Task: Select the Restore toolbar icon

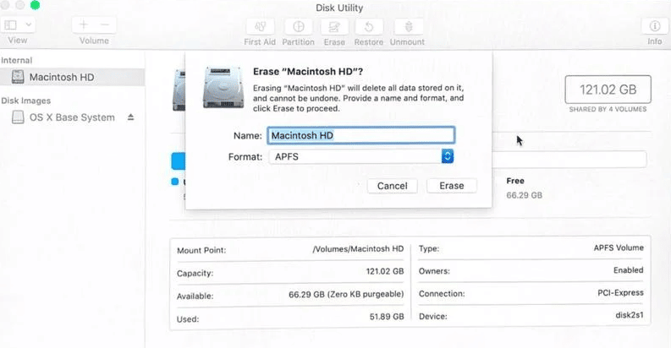Action: [x=368, y=27]
